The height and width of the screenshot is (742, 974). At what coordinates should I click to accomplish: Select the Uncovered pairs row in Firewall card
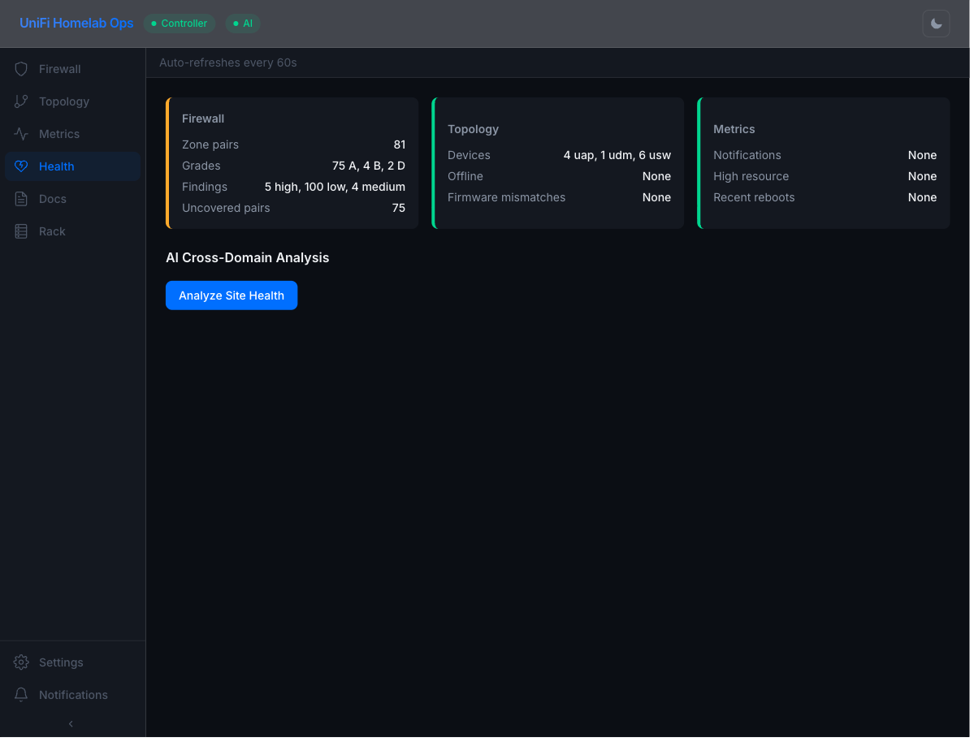click(x=293, y=208)
